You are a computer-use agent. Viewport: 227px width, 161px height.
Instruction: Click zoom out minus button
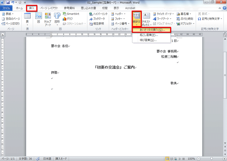[x=199, y=159]
